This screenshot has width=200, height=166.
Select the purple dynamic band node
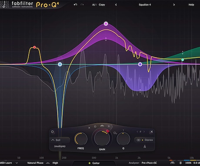(140, 64)
